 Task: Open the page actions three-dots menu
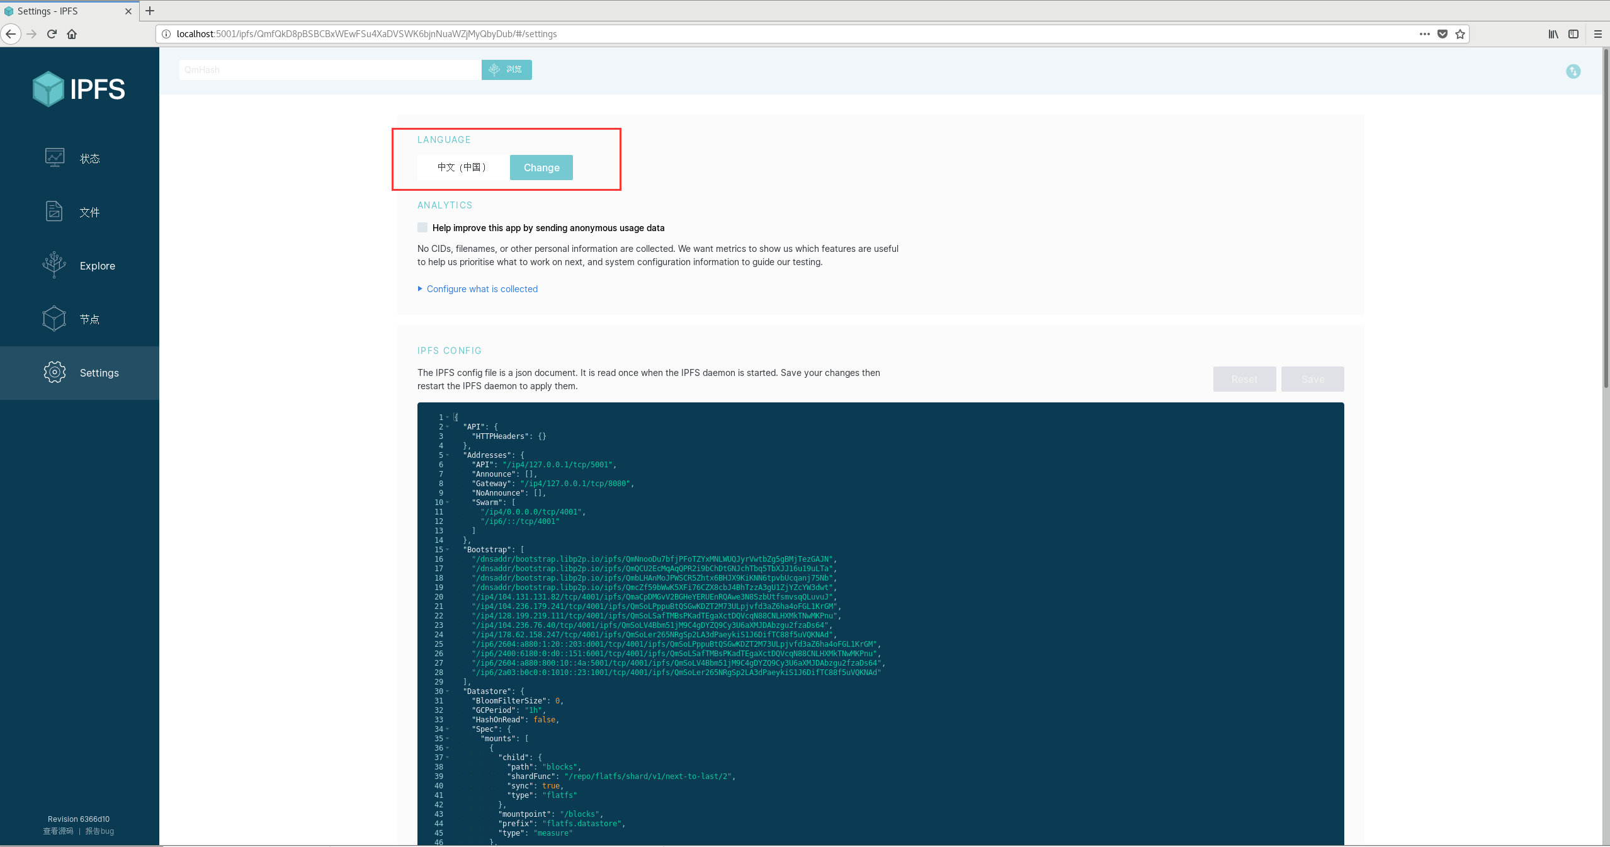click(1424, 34)
